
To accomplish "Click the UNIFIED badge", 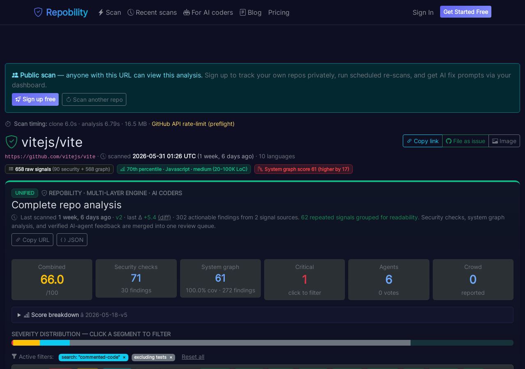I will [x=25, y=193].
